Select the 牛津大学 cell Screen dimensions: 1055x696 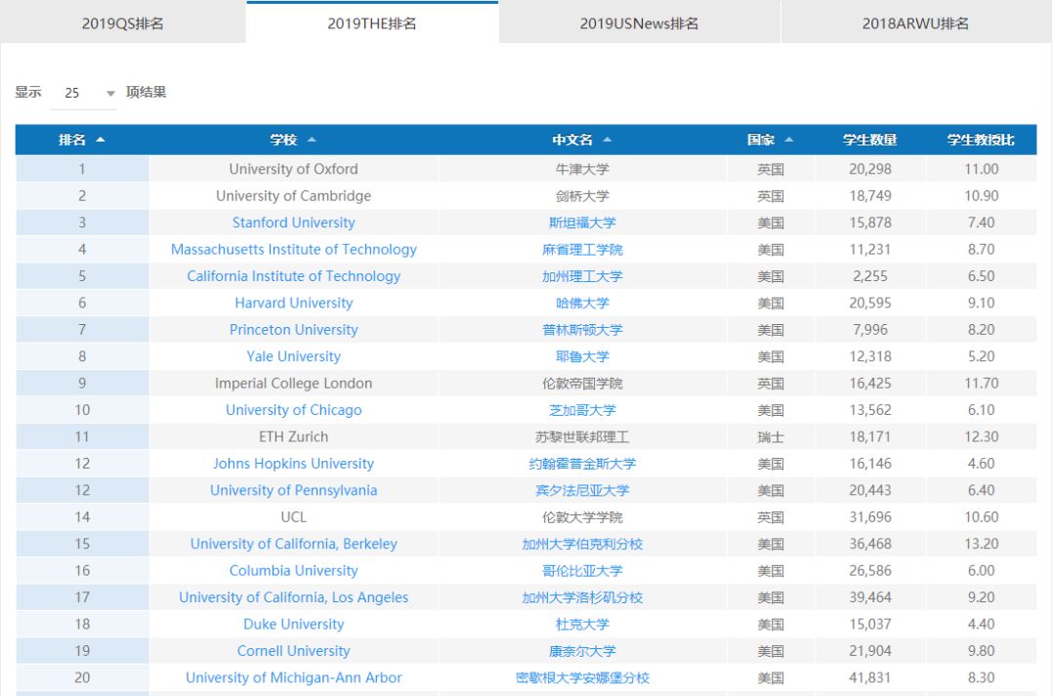(582, 169)
